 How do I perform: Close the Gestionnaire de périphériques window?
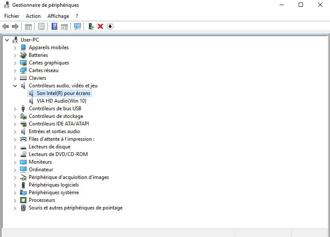click(320, 5)
